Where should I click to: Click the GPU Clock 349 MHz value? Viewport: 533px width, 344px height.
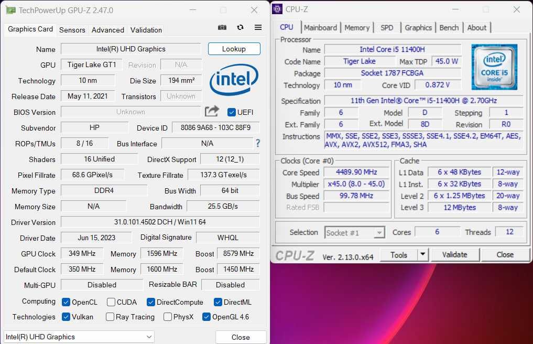click(82, 253)
